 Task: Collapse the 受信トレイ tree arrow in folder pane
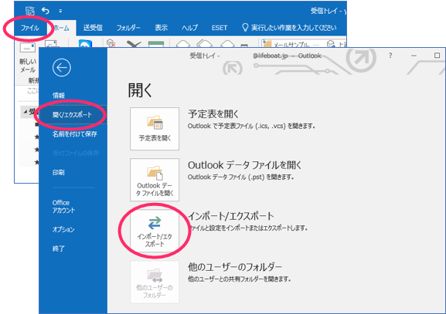25,112
